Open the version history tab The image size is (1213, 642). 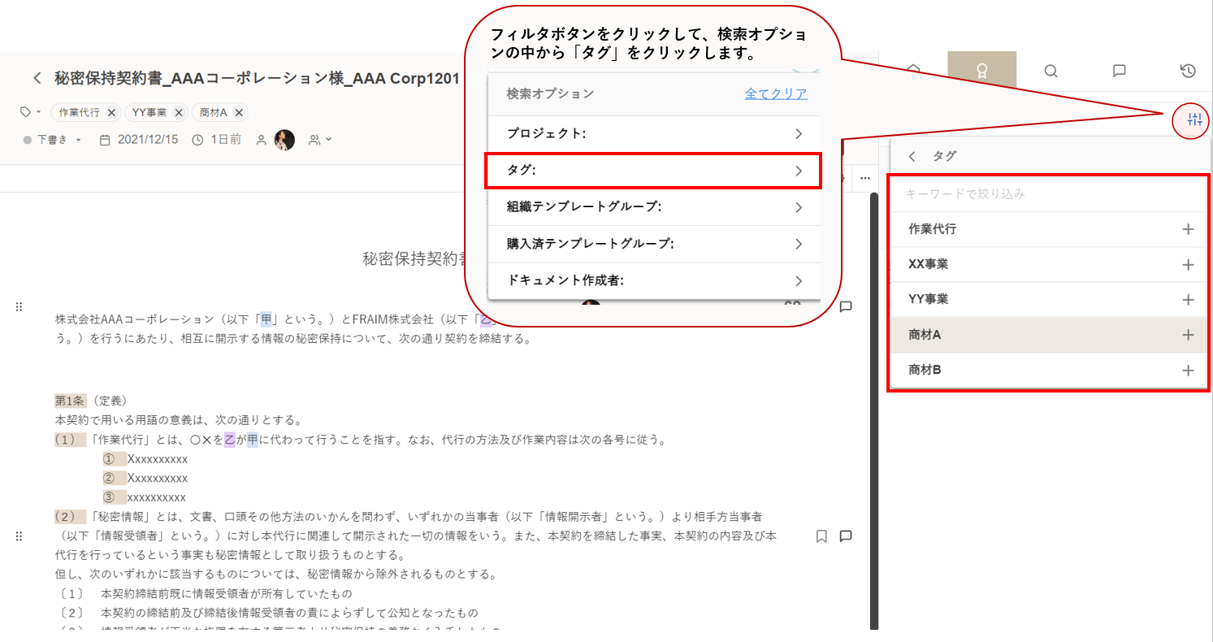[x=1188, y=71]
